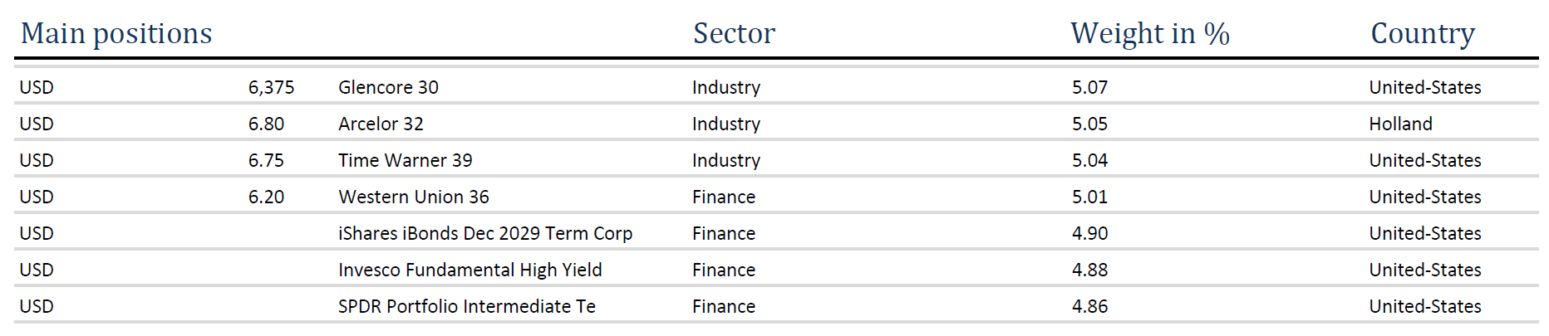This screenshot has height=336, width=1549.
Task: Click the Industry sector for Time Warner
Action: (x=725, y=160)
